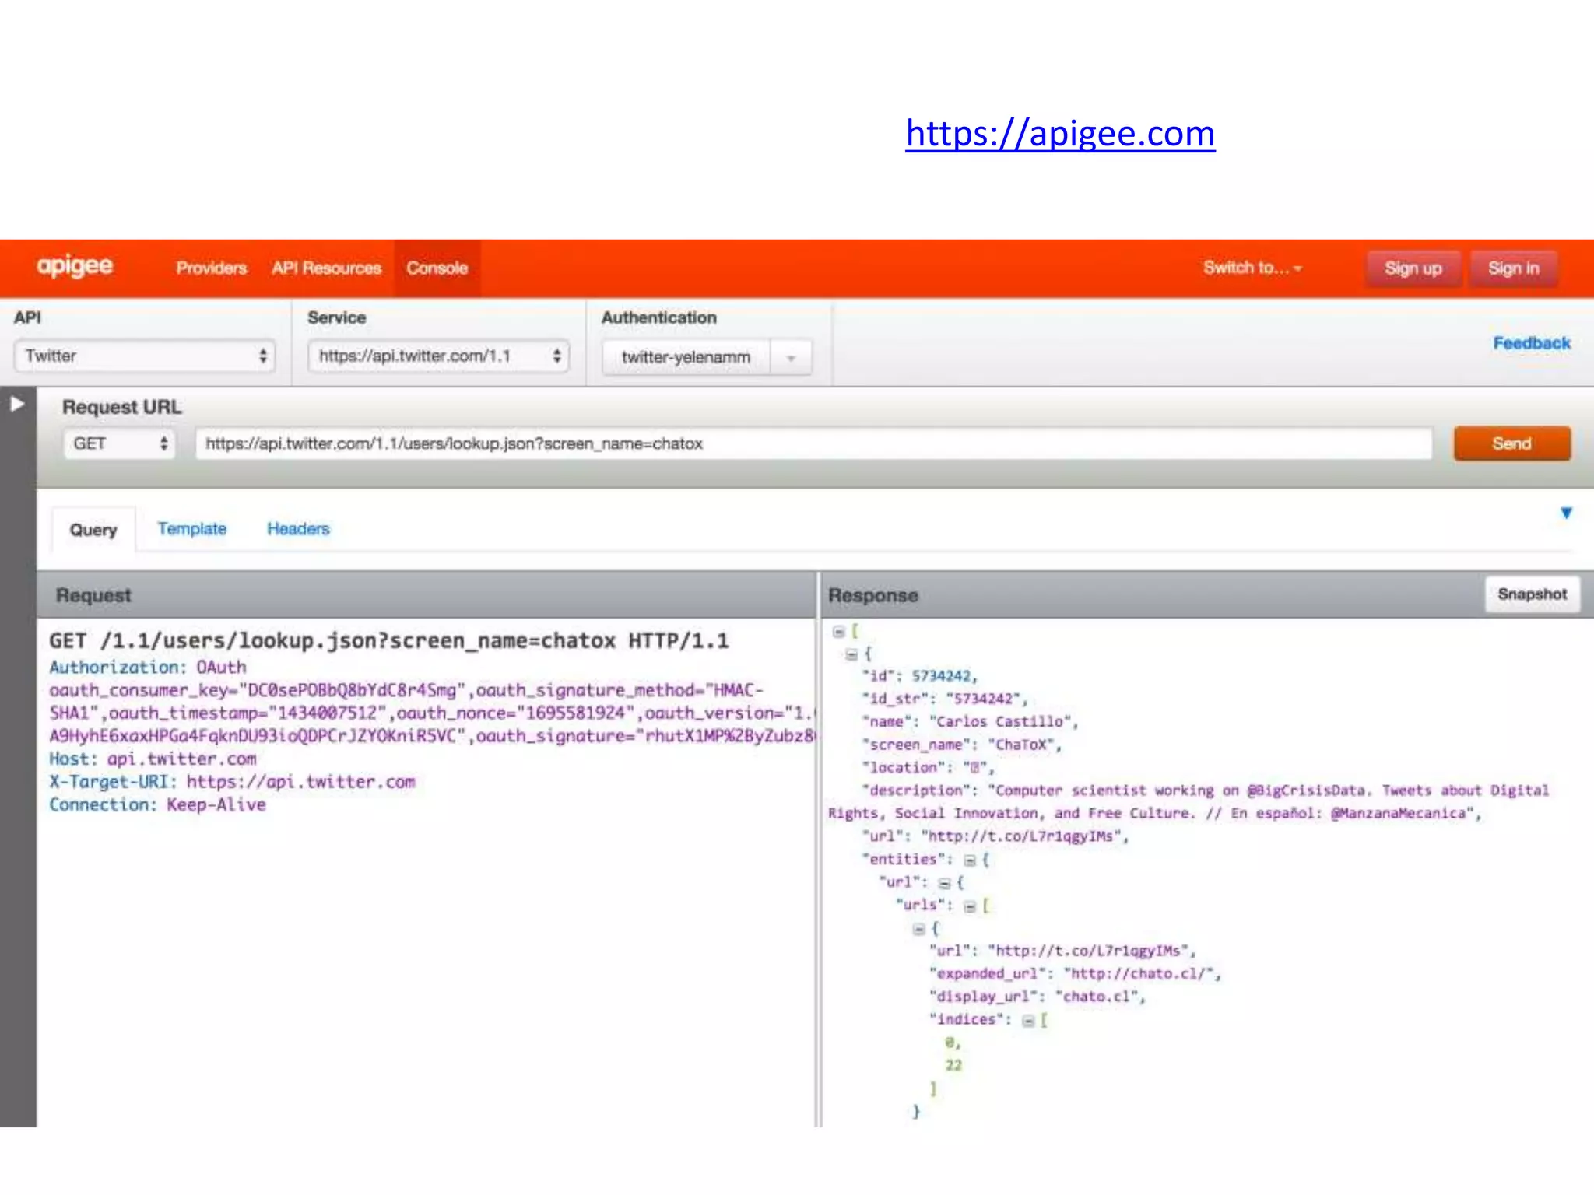Collapse the top-level JSON array in Response
Screen dimensions: 1594x1195
(x=838, y=632)
